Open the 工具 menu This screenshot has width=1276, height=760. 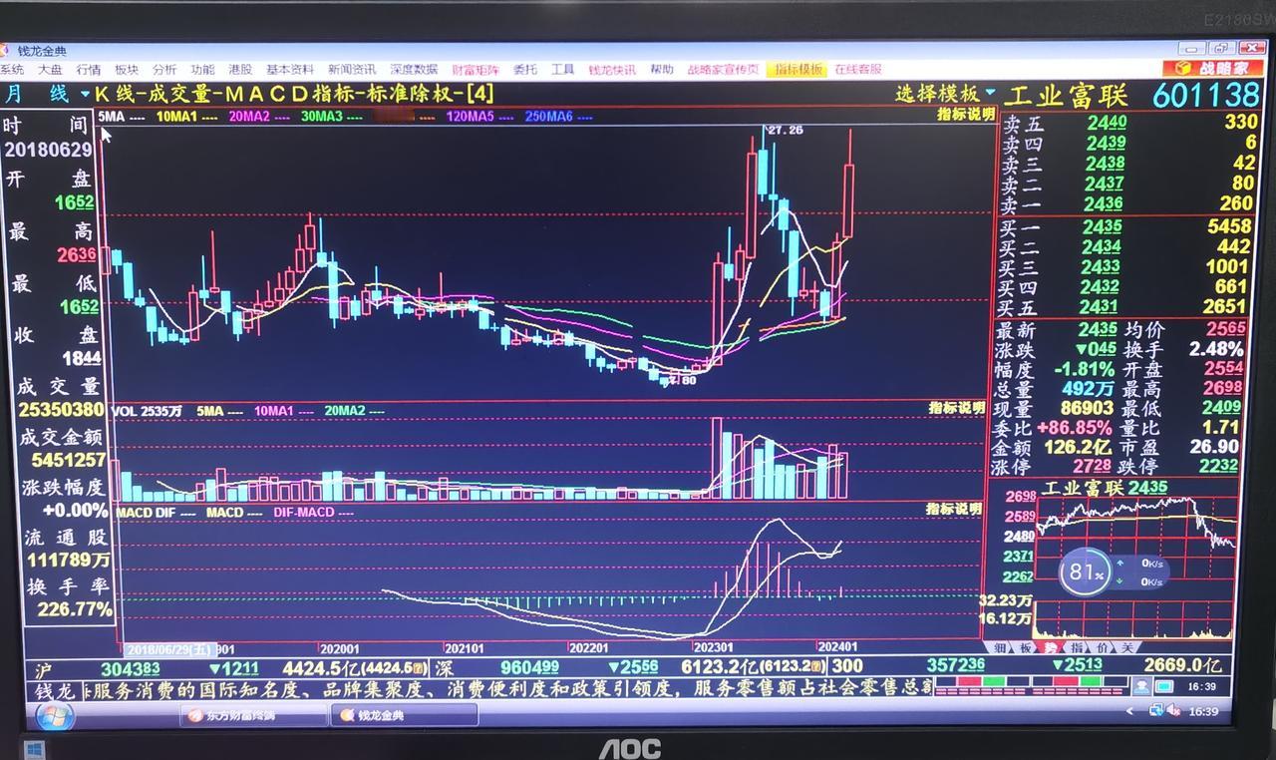563,70
